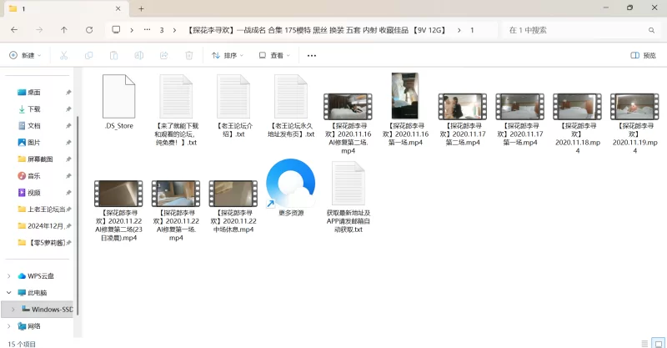Viewport: 667px width, 348px height.
Task: Add a new tab with the plus button
Action: pos(142,8)
